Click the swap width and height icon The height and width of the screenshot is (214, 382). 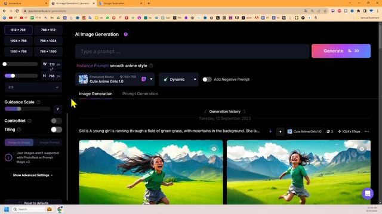51,70
